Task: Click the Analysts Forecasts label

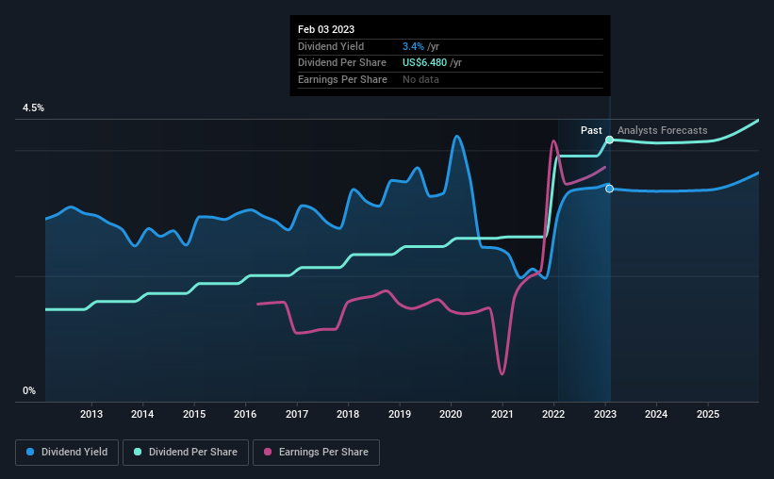Action: point(663,130)
